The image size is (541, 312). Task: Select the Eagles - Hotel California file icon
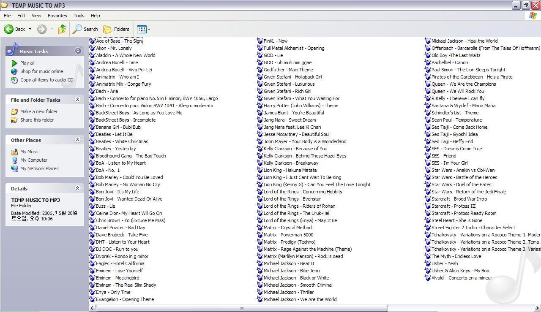92,263
